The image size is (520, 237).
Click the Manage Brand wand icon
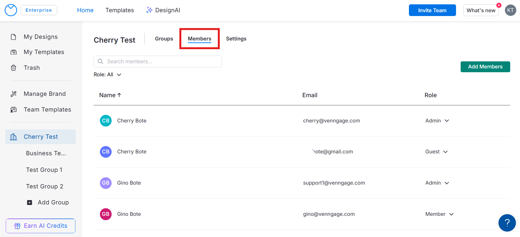14,94
